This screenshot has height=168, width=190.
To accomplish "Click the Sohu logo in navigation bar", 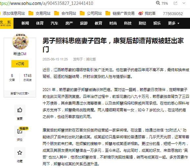I will pos(6,23).
